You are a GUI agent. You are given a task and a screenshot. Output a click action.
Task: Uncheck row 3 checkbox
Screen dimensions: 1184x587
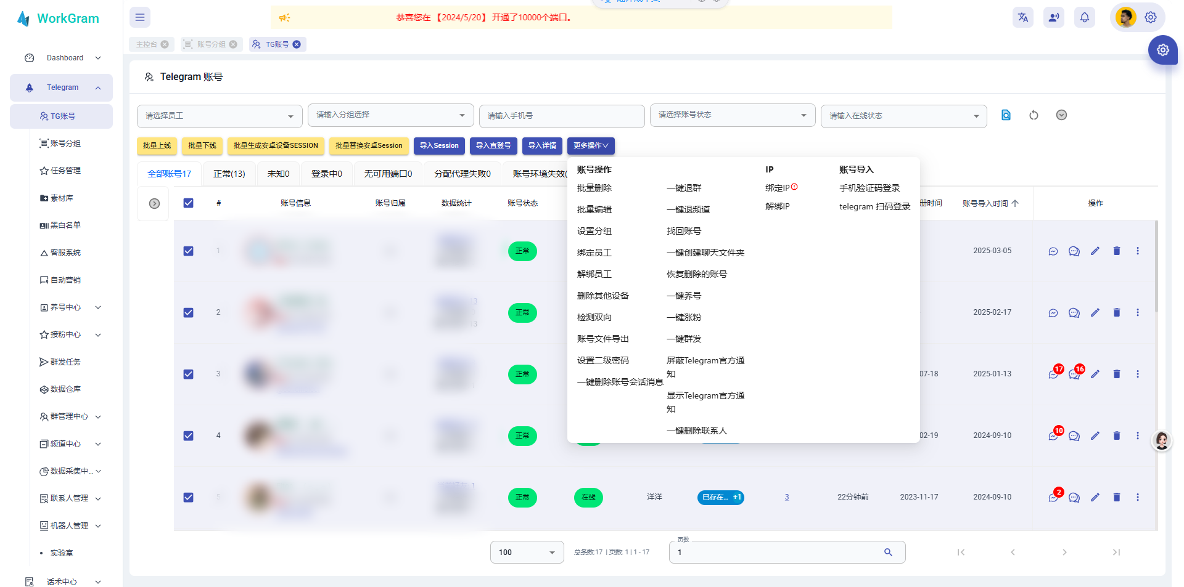pos(189,374)
